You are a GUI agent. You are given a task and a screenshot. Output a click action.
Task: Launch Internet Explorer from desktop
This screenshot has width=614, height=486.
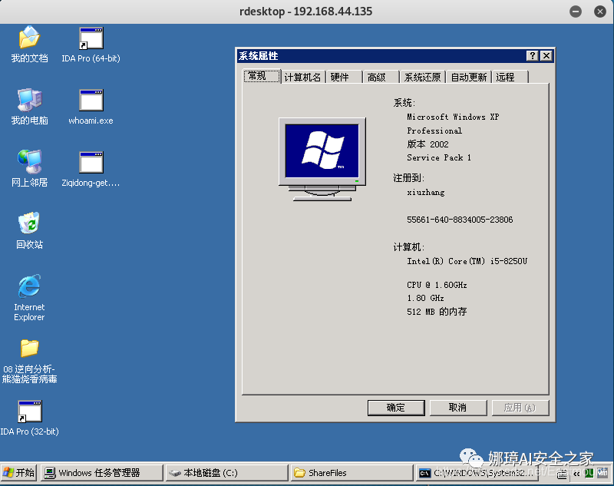[x=29, y=298]
